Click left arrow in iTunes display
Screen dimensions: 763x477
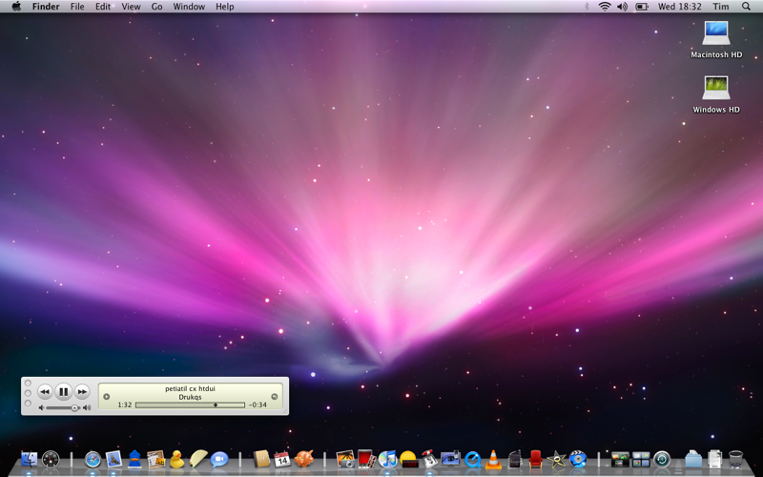[x=106, y=397]
